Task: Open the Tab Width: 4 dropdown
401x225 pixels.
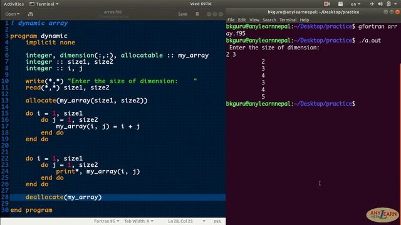Action: 139,221
